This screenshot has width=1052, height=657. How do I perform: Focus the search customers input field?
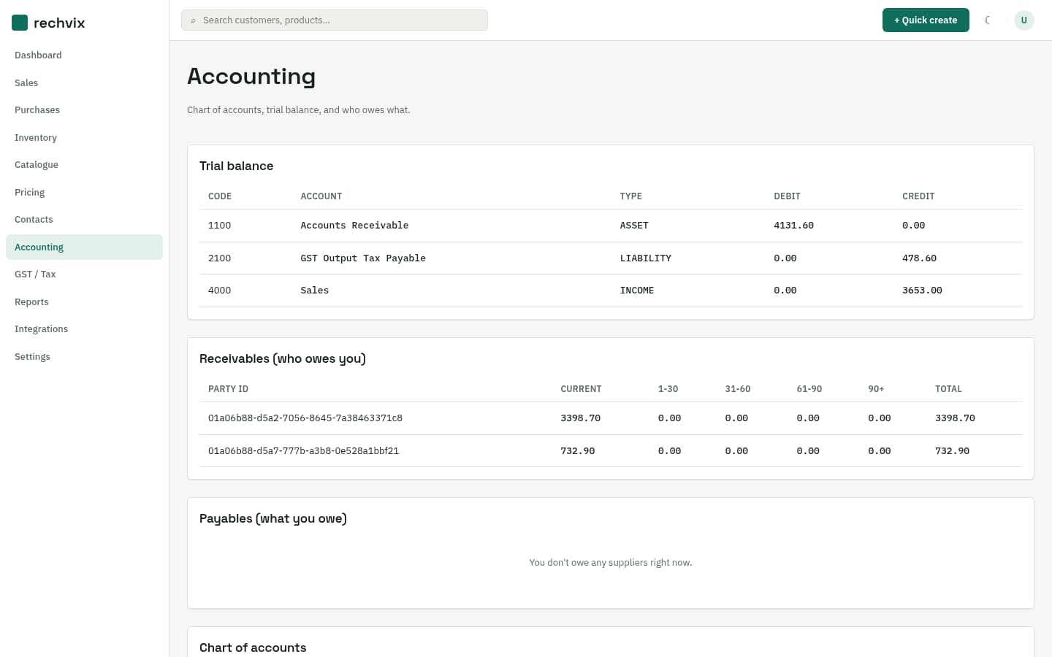335,20
